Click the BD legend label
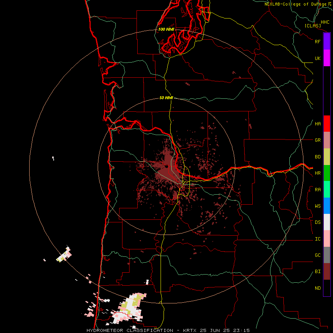 pos(317,157)
